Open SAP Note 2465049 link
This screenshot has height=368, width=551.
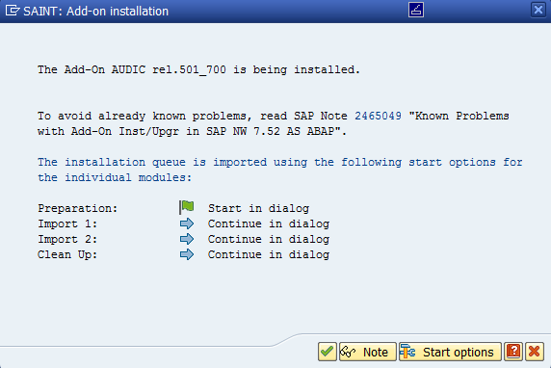[x=378, y=116]
